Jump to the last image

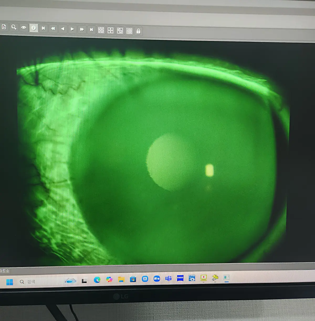pos(91,29)
